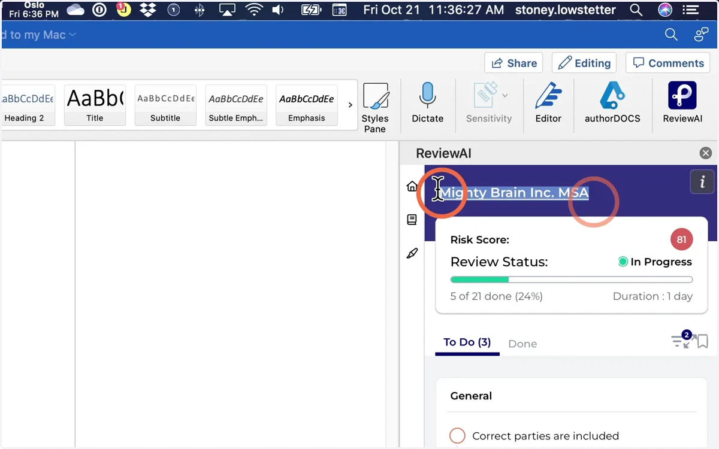Show info about the contract

coord(702,182)
